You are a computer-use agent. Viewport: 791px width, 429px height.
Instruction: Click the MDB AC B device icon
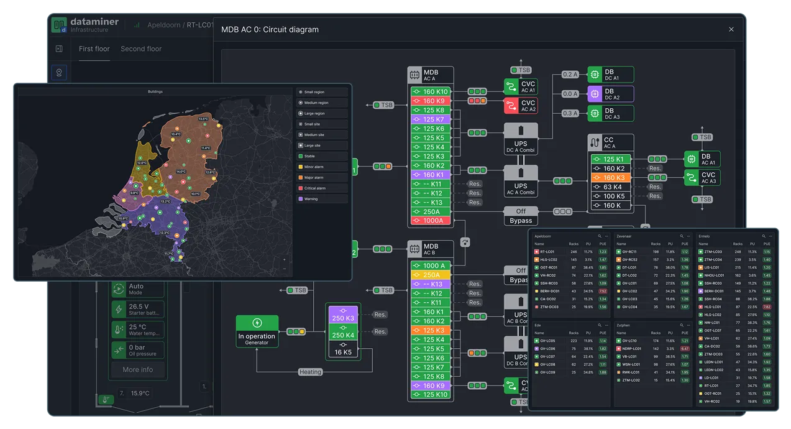coord(414,249)
